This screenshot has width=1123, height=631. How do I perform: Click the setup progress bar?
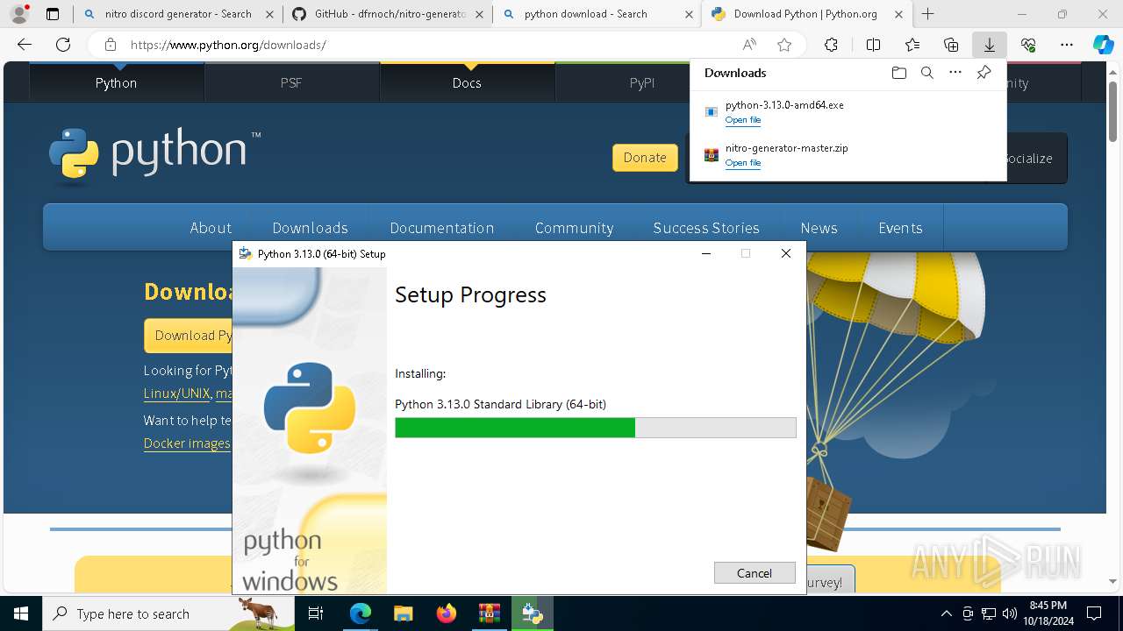pyautogui.click(x=596, y=428)
